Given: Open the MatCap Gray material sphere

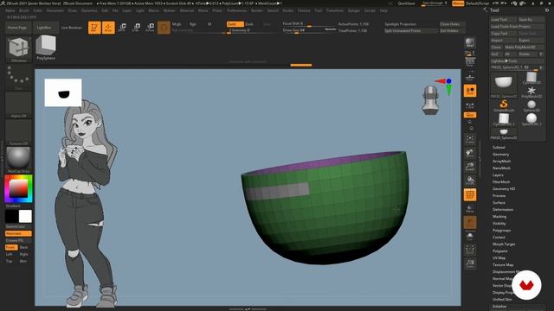Looking at the screenshot, I should point(18,160).
